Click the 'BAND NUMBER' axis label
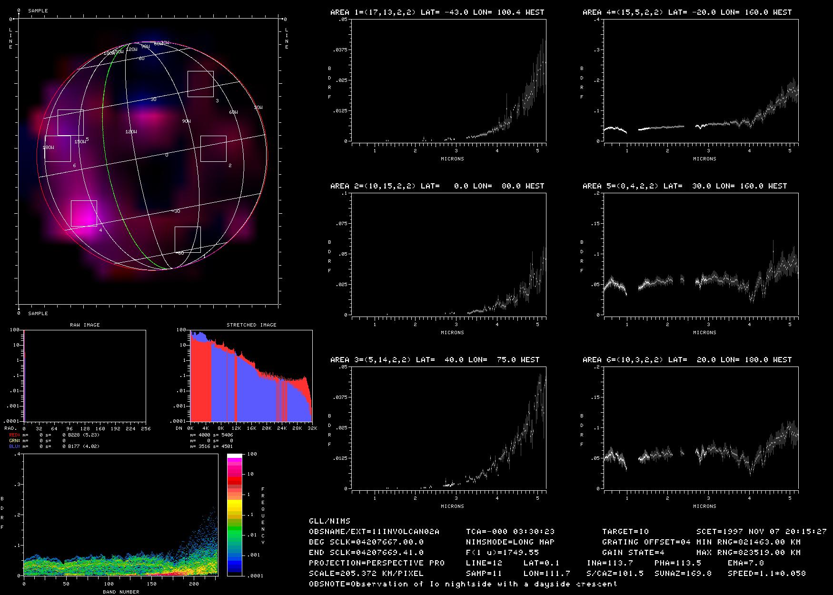The height and width of the screenshot is (595, 833). 121,592
